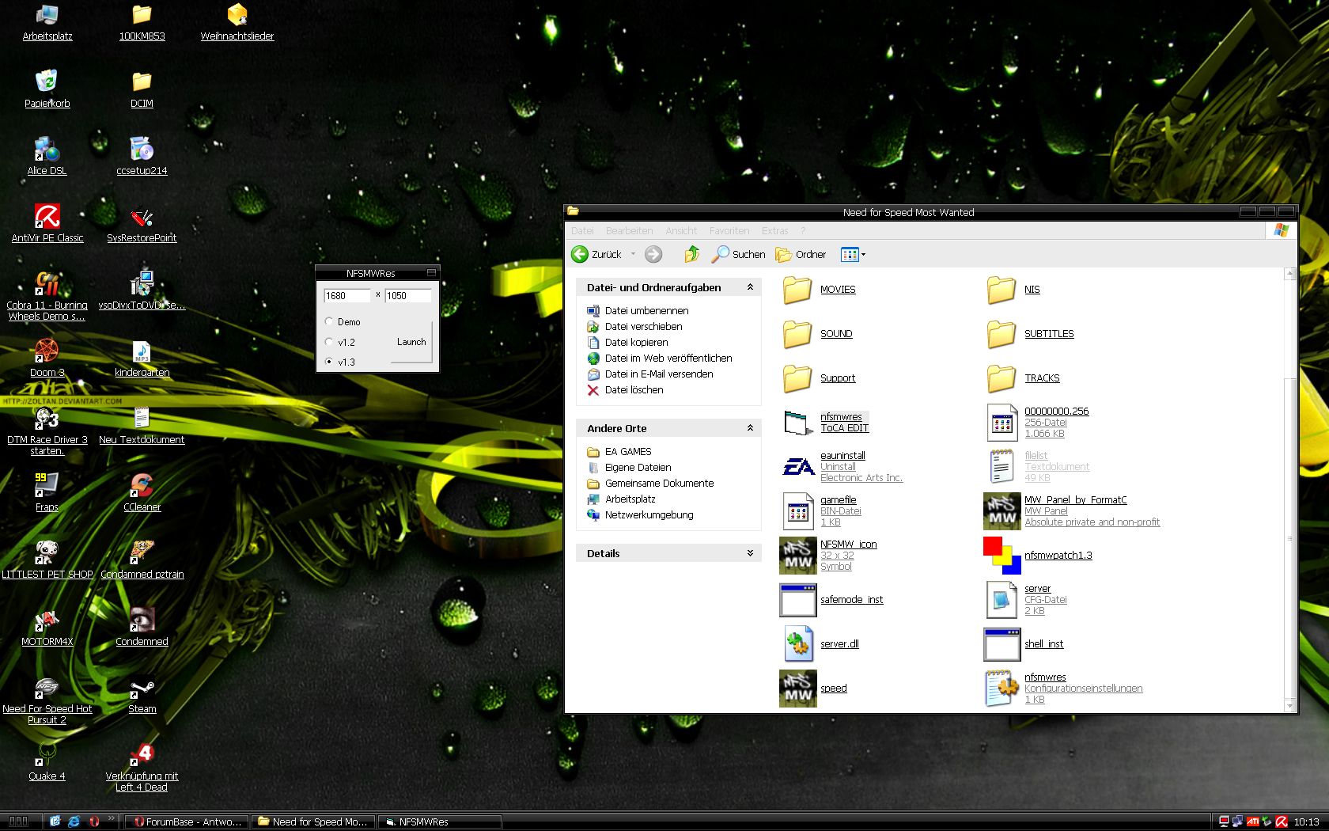
Task: Click Datei in E-Mail versenden link
Action: tap(659, 374)
